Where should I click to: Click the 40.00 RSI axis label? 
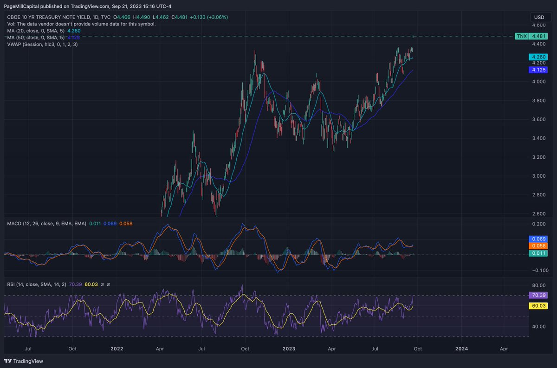coord(538,326)
